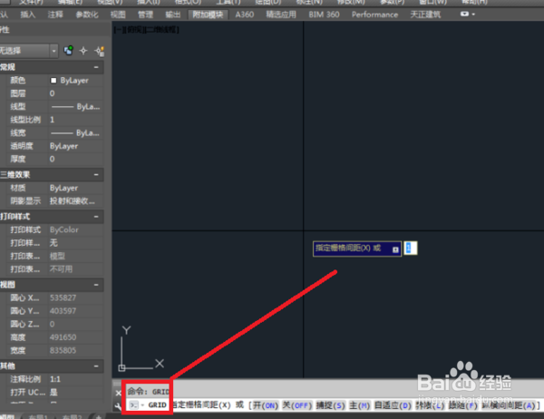Open the 输出 ribbon tab
This screenshot has width=544, height=419.
click(173, 15)
